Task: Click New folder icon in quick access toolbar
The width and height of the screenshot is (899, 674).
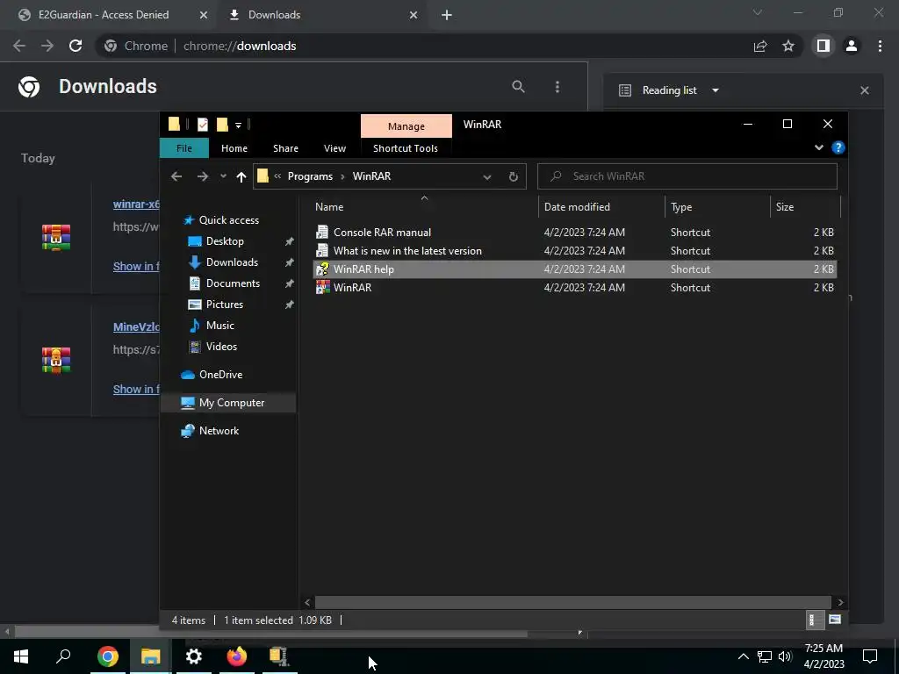Action: point(222,124)
